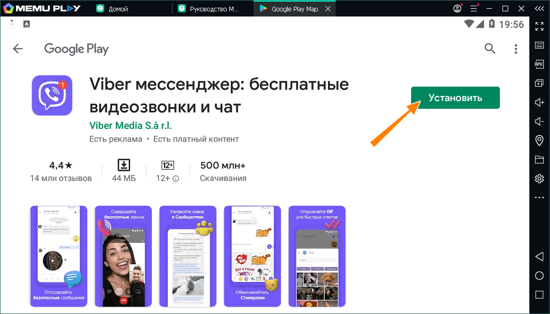Open the MEmu hamburger menu

click(x=474, y=8)
